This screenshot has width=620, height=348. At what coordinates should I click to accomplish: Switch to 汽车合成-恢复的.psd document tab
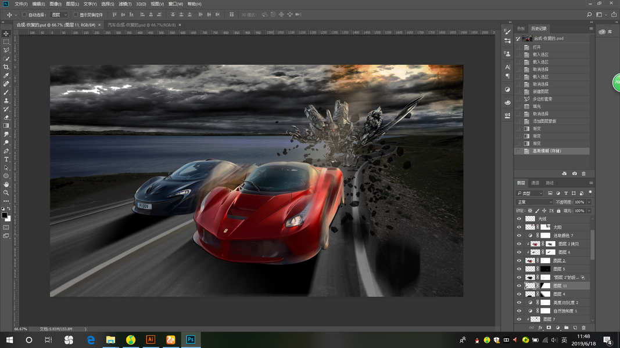(x=142, y=25)
